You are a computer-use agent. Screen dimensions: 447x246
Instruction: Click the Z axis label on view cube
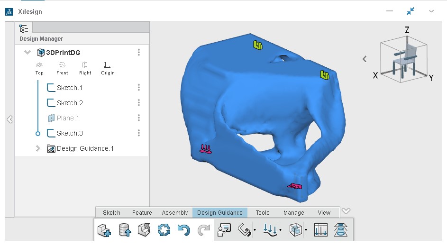point(407,30)
